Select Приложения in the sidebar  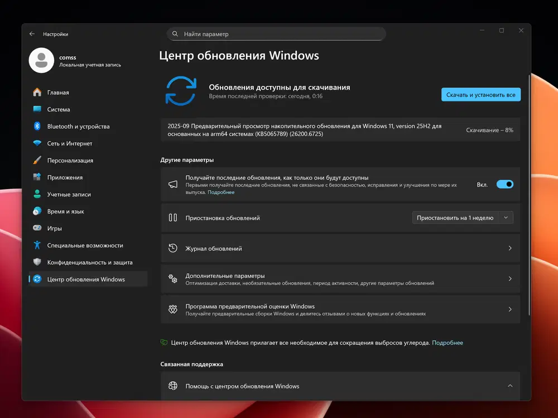point(88,177)
